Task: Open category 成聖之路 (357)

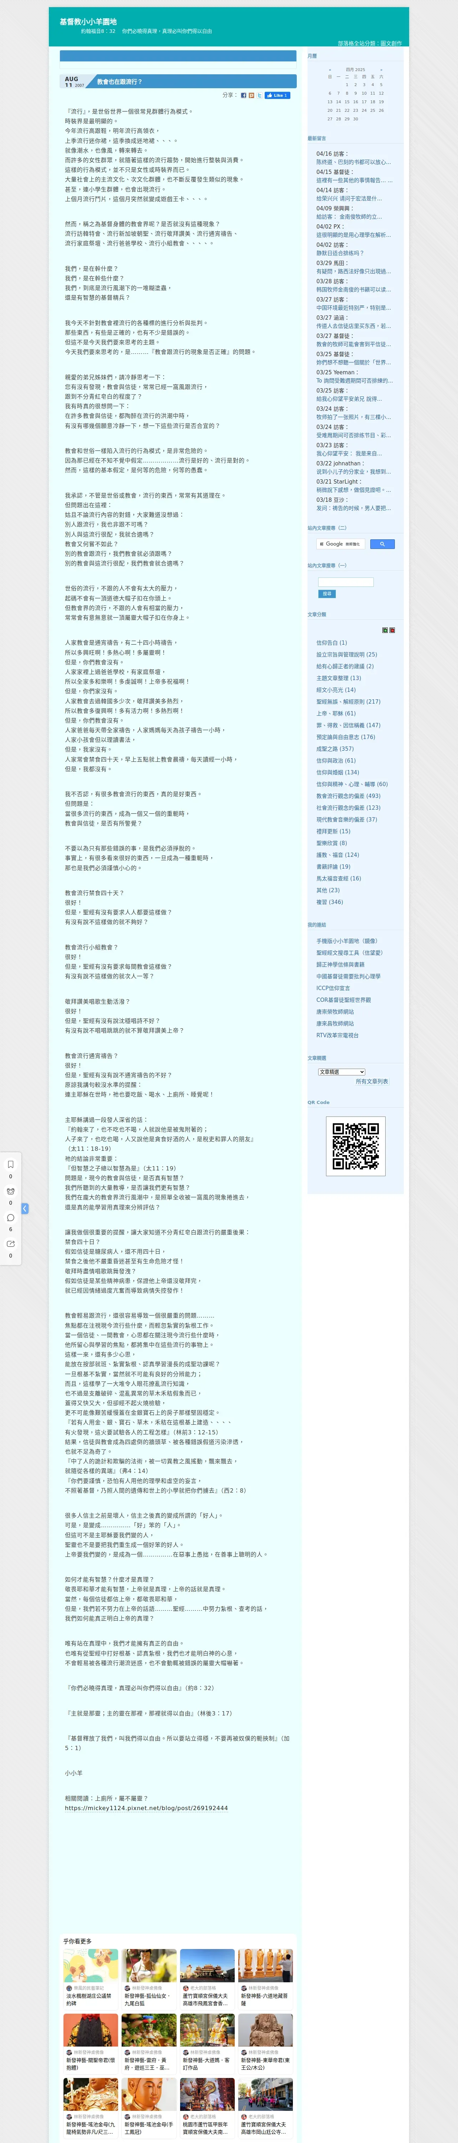Action: coord(335,749)
